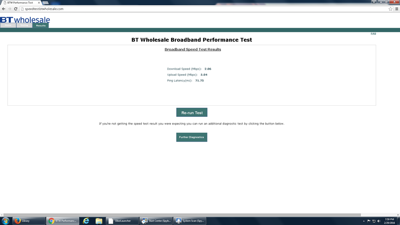Select the download speed value 2.06

[x=208, y=69]
